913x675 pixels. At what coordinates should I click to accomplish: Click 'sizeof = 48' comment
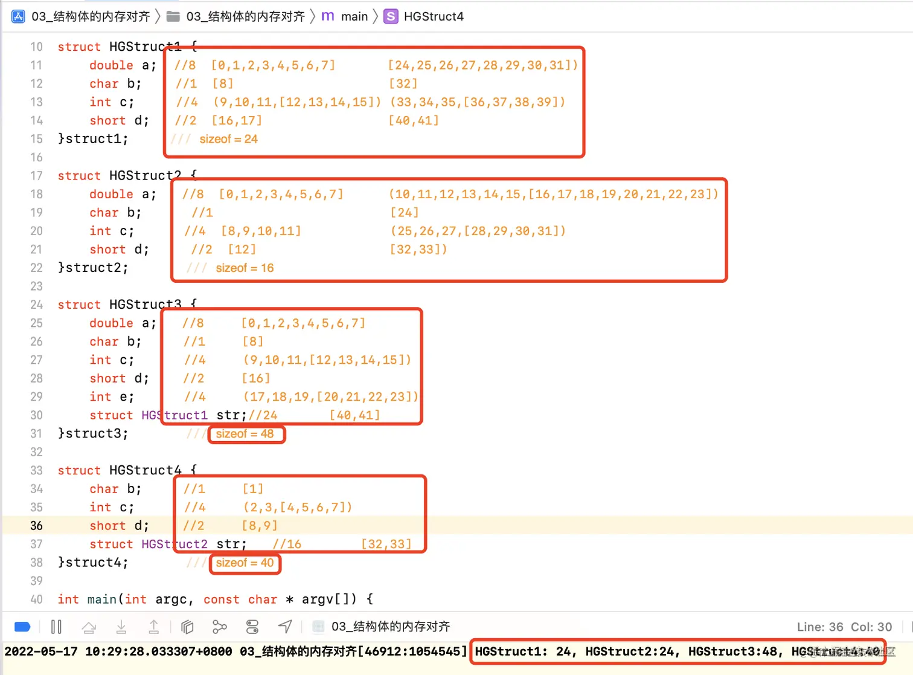245,434
